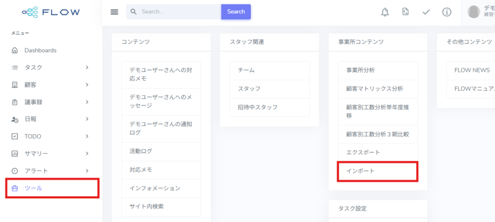Expand the 議事録 sidebar menu arrow
The image size is (495, 222).
click(87, 102)
